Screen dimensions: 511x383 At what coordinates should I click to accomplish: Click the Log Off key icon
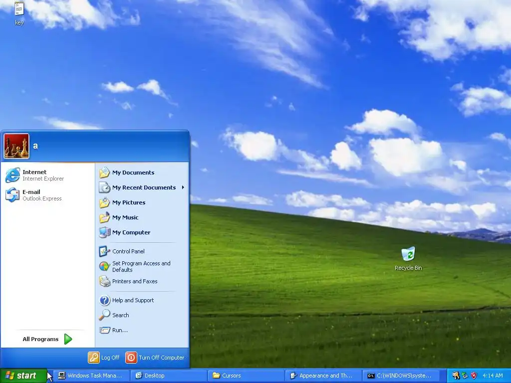click(93, 358)
